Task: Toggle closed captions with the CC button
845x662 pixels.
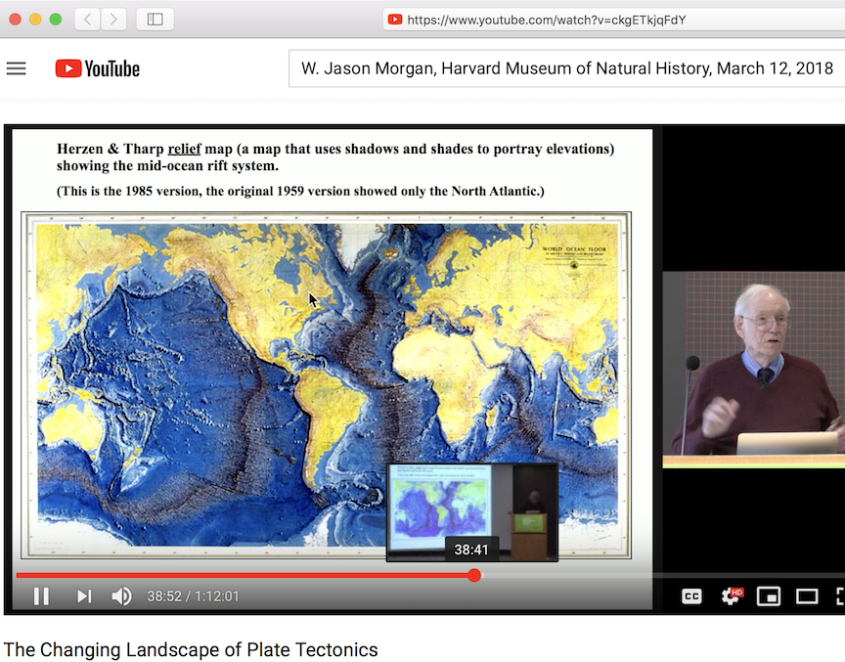Action: coord(691,596)
